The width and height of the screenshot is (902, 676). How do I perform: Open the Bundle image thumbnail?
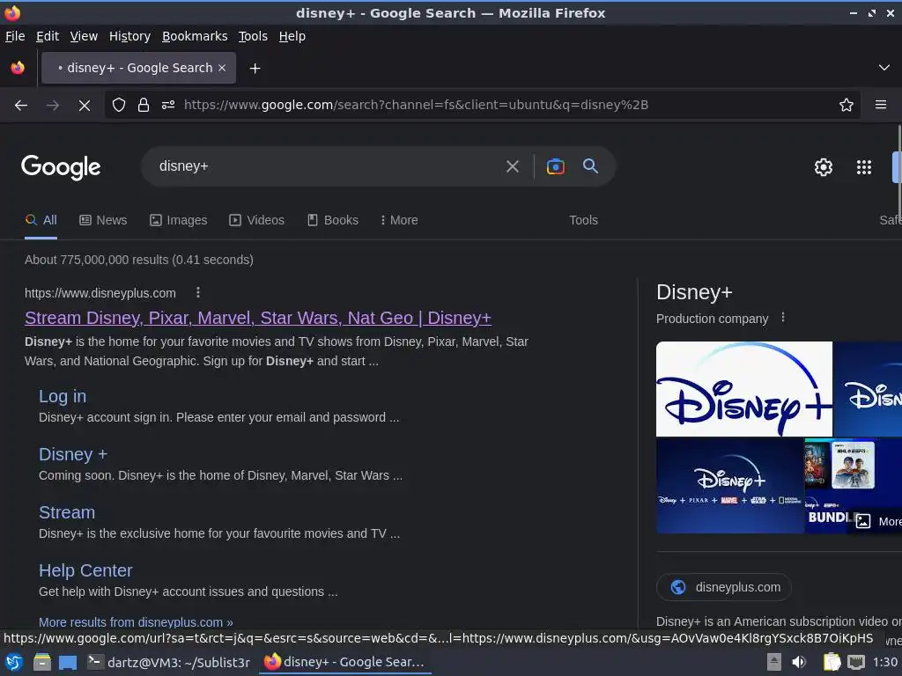(853, 486)
